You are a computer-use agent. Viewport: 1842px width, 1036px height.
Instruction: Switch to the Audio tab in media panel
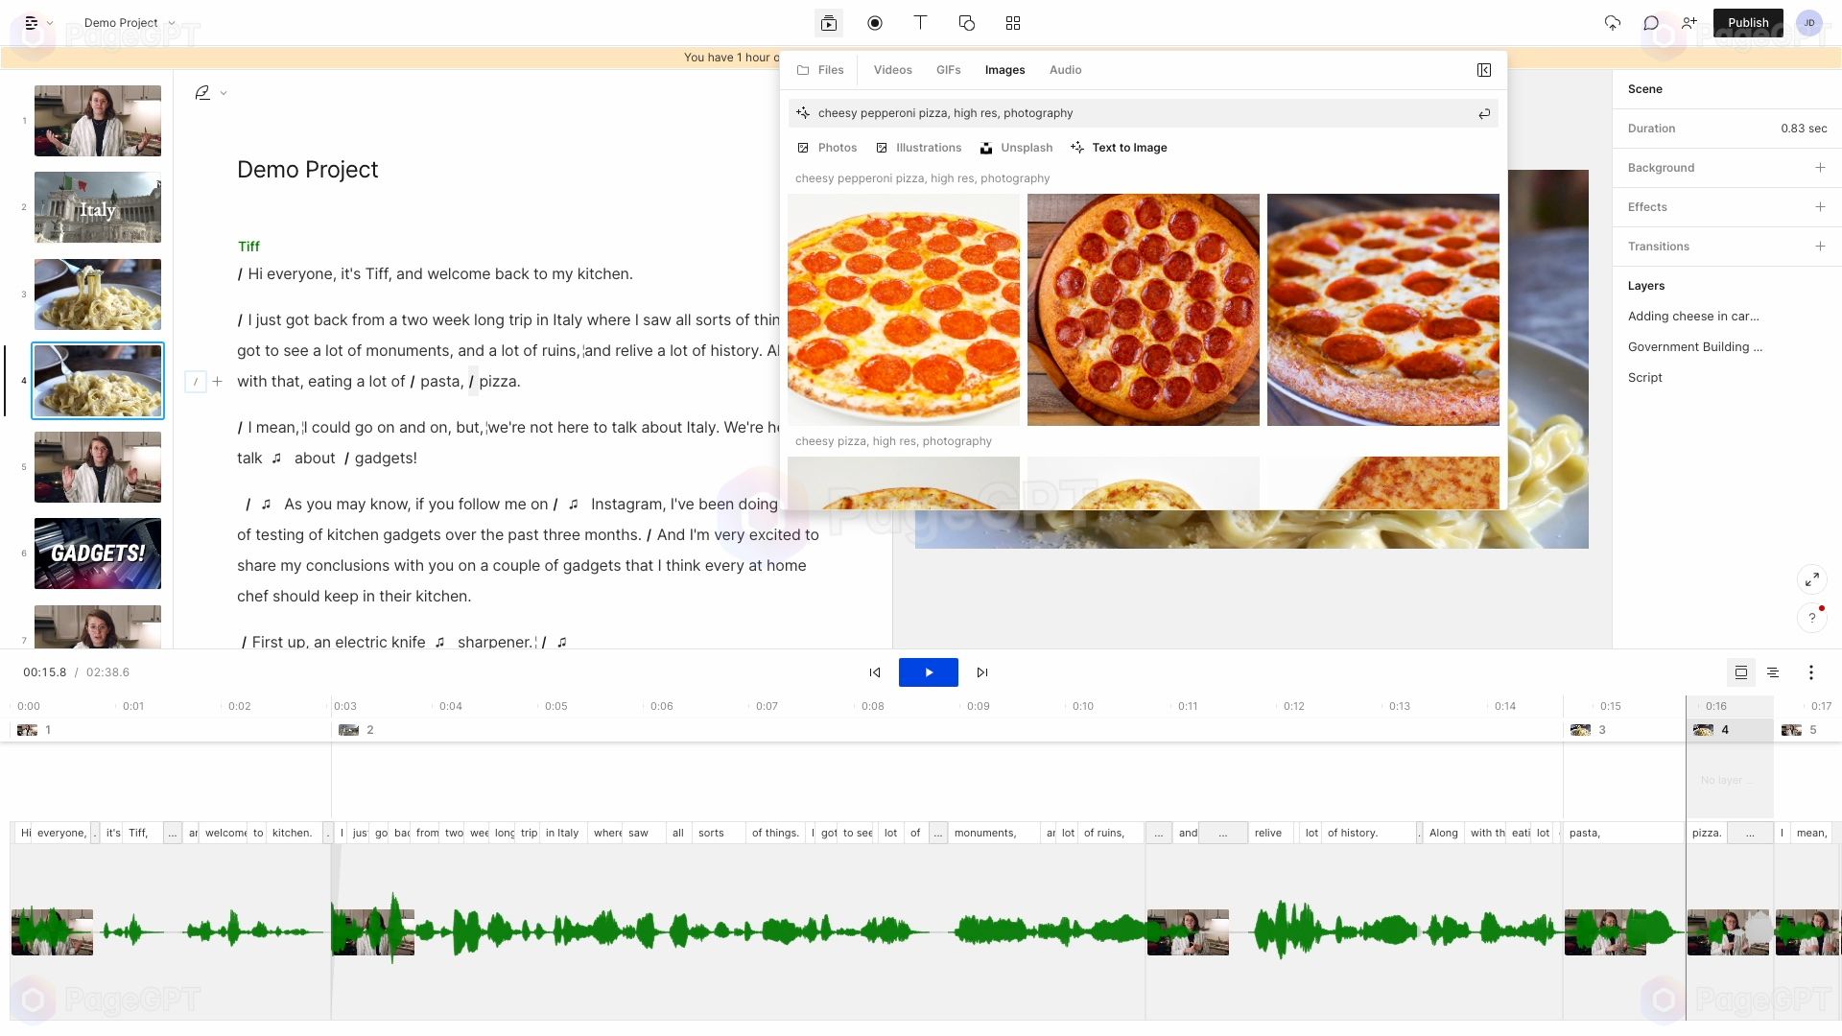pos(1065,70)
